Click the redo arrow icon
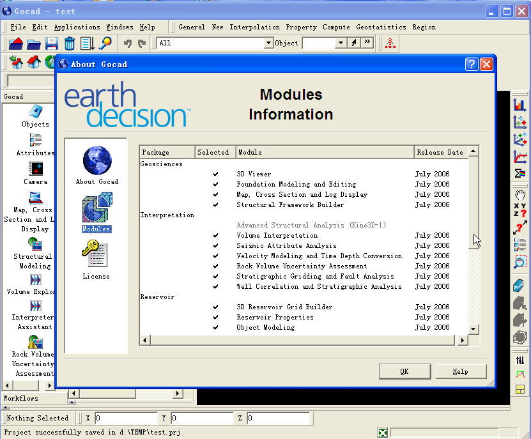This screenshot has height=439, width=531. click(x=142, y=43)
